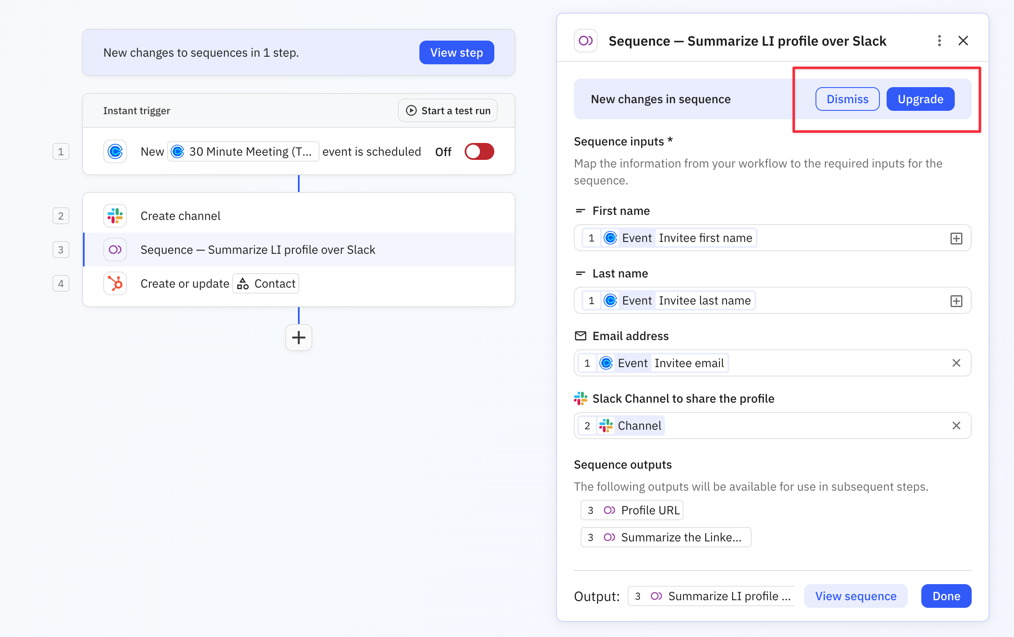
Task: Open the three-dot options menu
Action: point(939,41)
